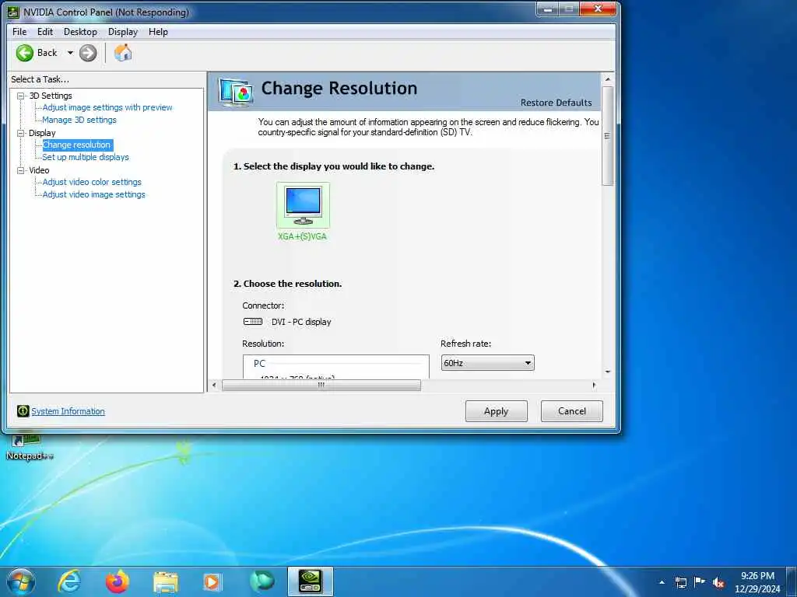
Task: Click the Action Center flag tray icon
Action: [700, 581]
